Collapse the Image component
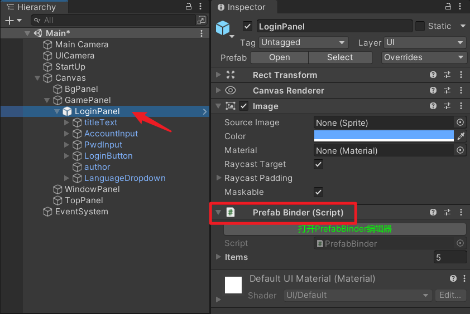The width and height of the screenshot is (470, 314). (x=218, y=106)
